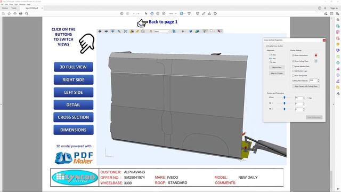Toggle Show Cutting Plane checkbox

(x=293, y=61)
